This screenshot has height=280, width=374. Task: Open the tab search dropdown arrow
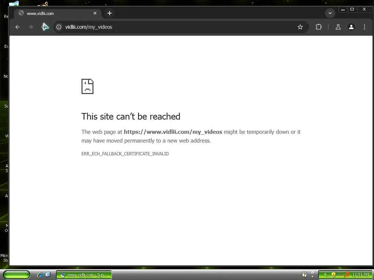(330, 13)
